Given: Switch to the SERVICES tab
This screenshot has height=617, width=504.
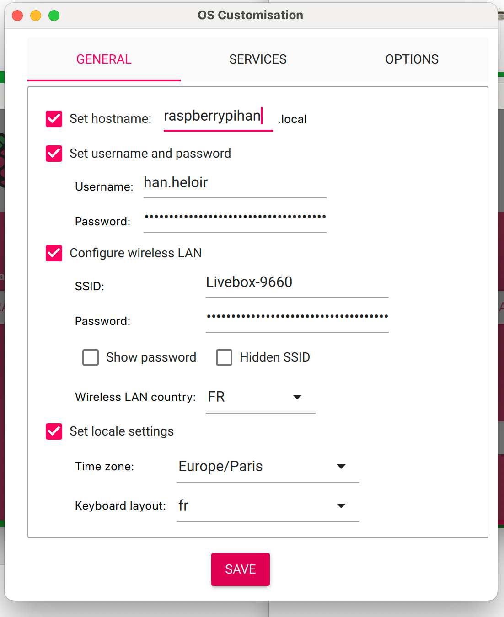Looking at the screenshot, I should point(258,59).
